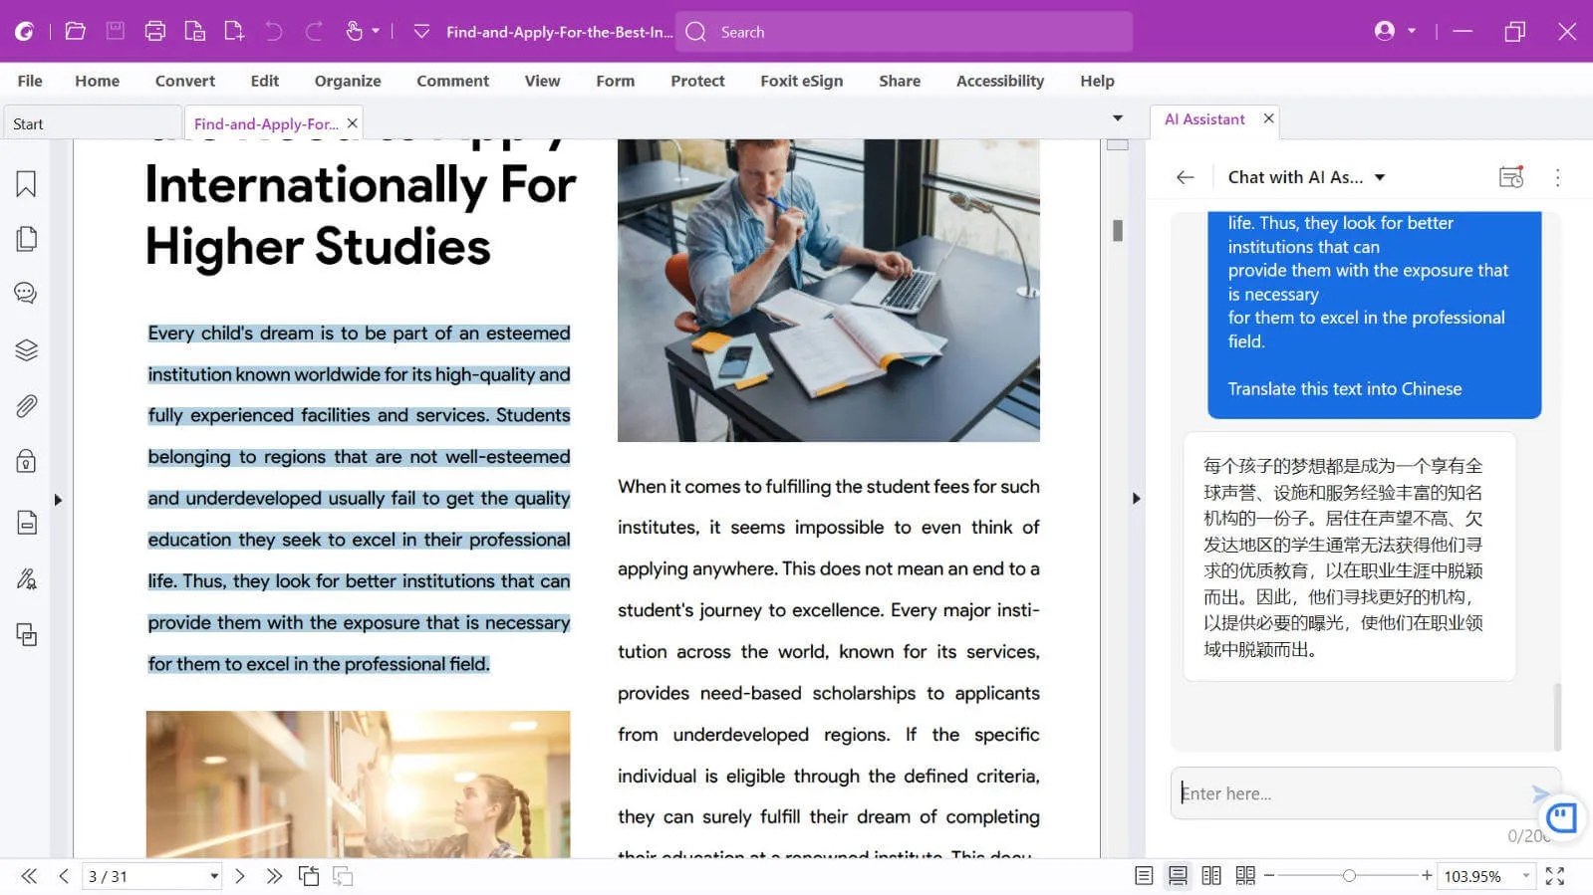The width and height of the screenshot is (1593, 895).
Task: Open the Security lock panel
Action: [26, 461]
